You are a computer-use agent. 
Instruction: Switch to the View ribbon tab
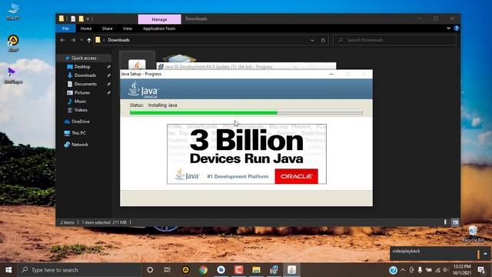[x=127, y=28]
